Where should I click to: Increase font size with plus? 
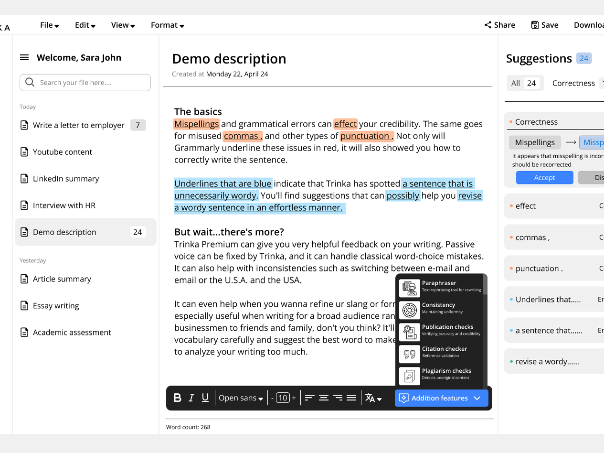[x=294, y=398]
